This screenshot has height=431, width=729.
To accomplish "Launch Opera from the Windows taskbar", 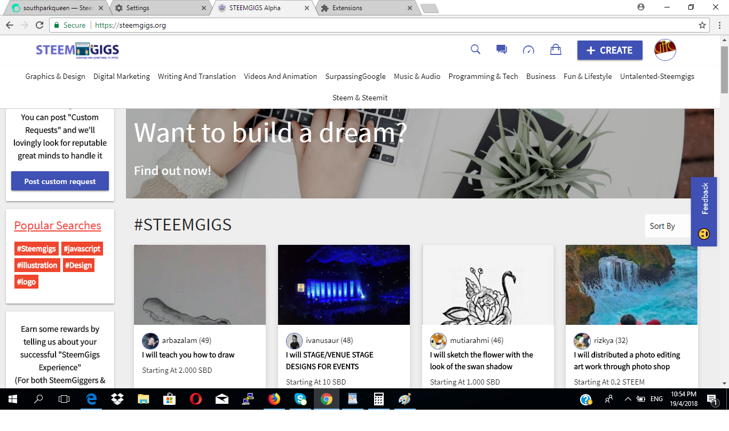I will (x=196, y=399).
